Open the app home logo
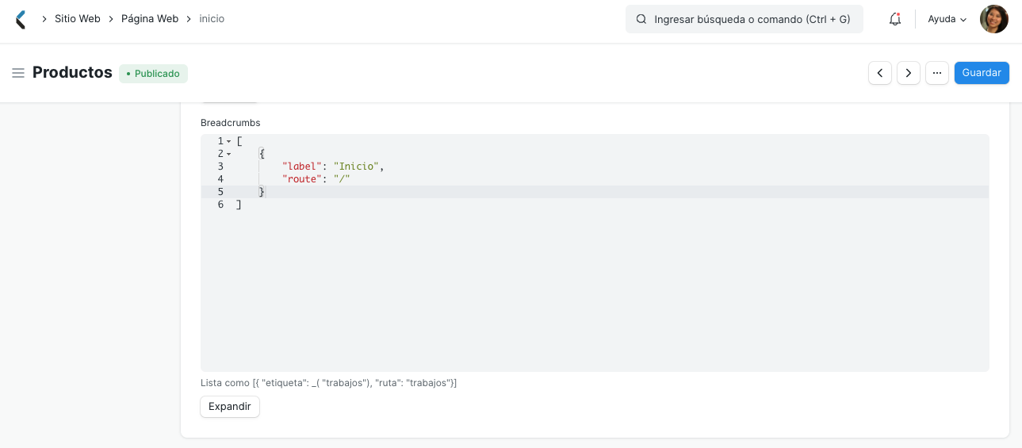 tap(21, 19)
